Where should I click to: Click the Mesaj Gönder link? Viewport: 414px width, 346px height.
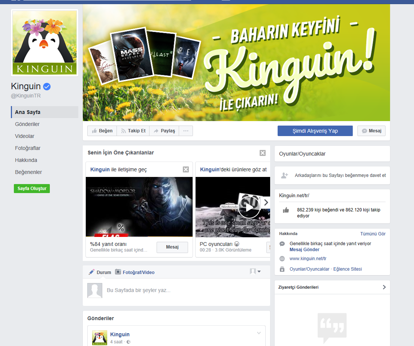305,250
